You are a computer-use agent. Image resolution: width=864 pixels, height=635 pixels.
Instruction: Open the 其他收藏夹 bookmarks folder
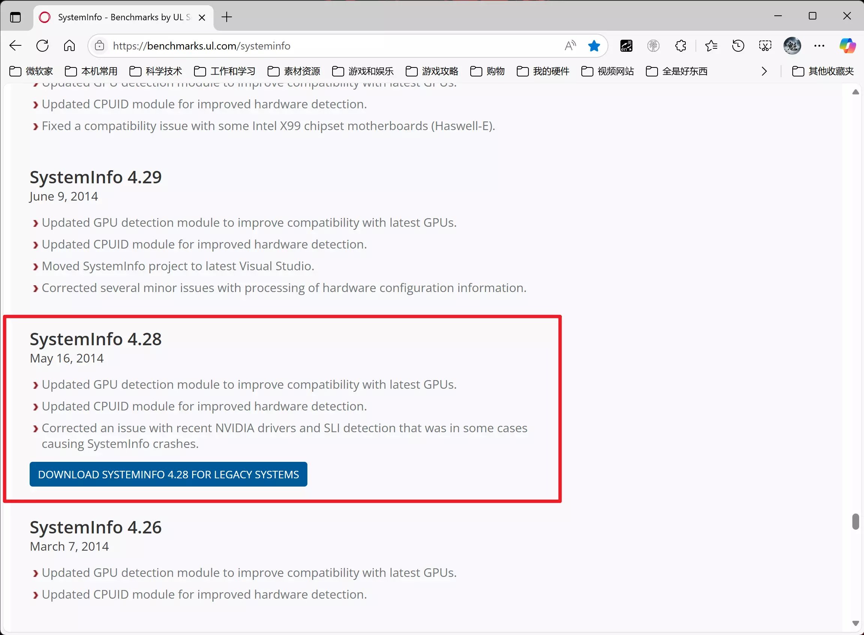823,71
